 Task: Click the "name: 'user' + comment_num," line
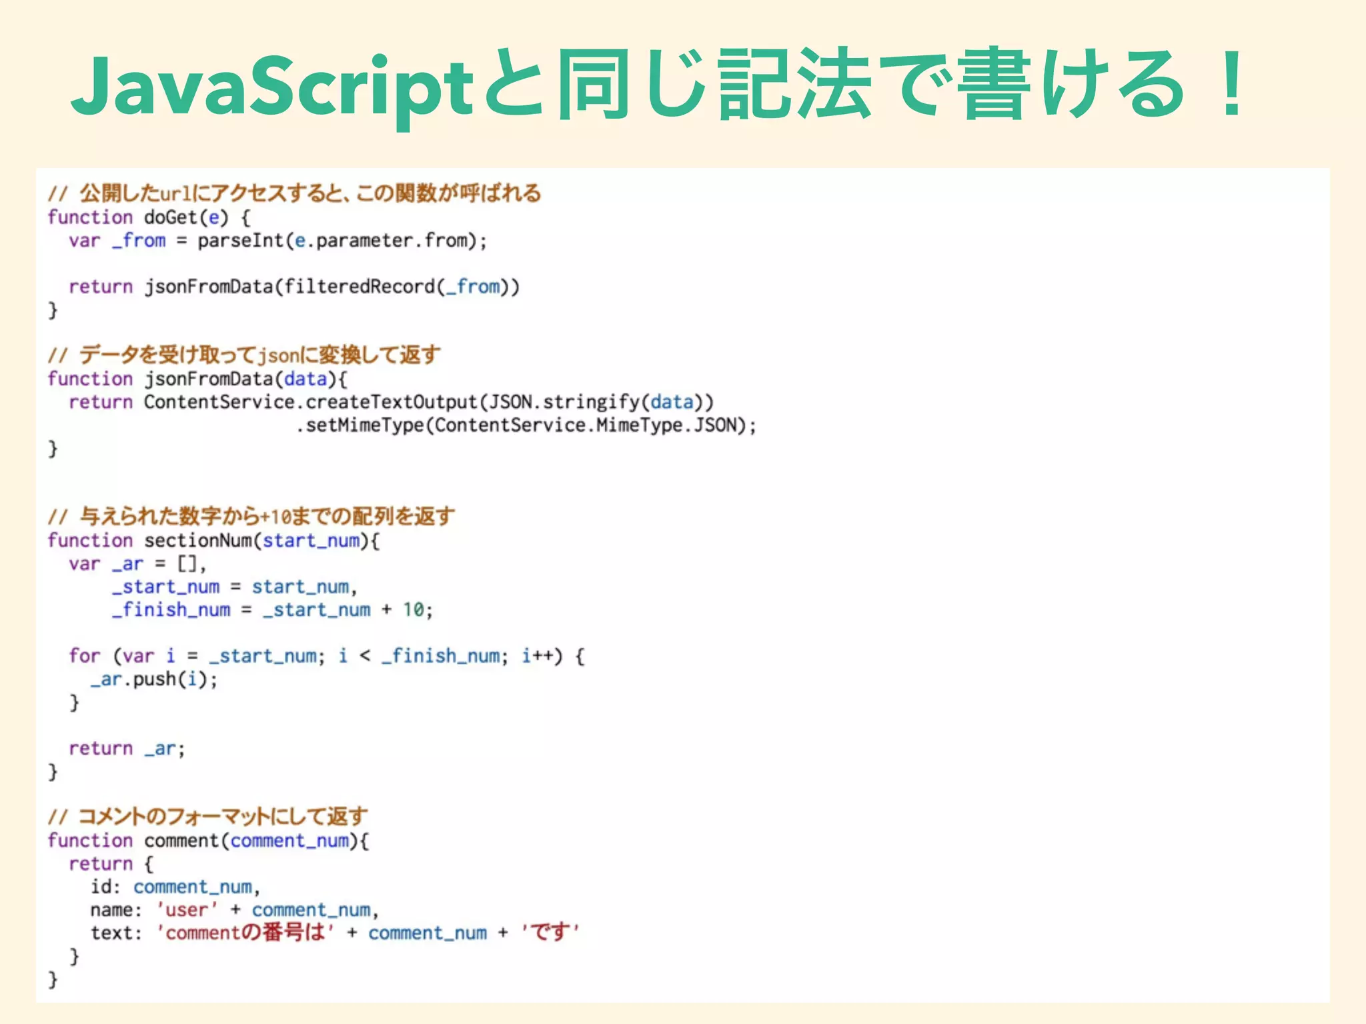click(x=235, y=910)
